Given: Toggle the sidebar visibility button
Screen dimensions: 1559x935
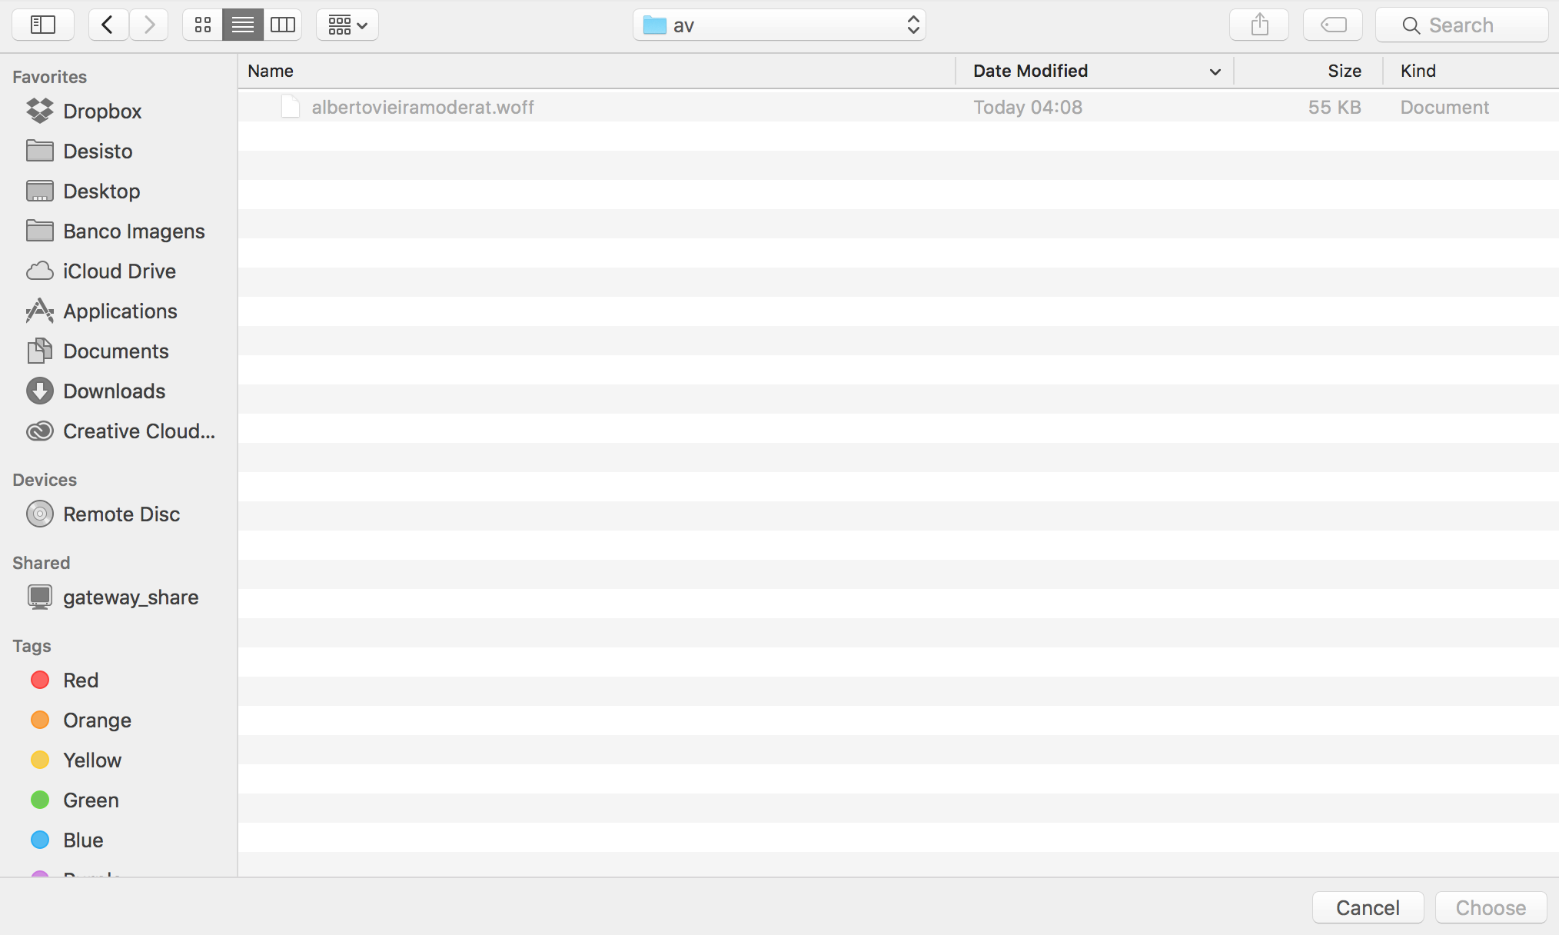Looking at the screenshot, I should [43, 25].
